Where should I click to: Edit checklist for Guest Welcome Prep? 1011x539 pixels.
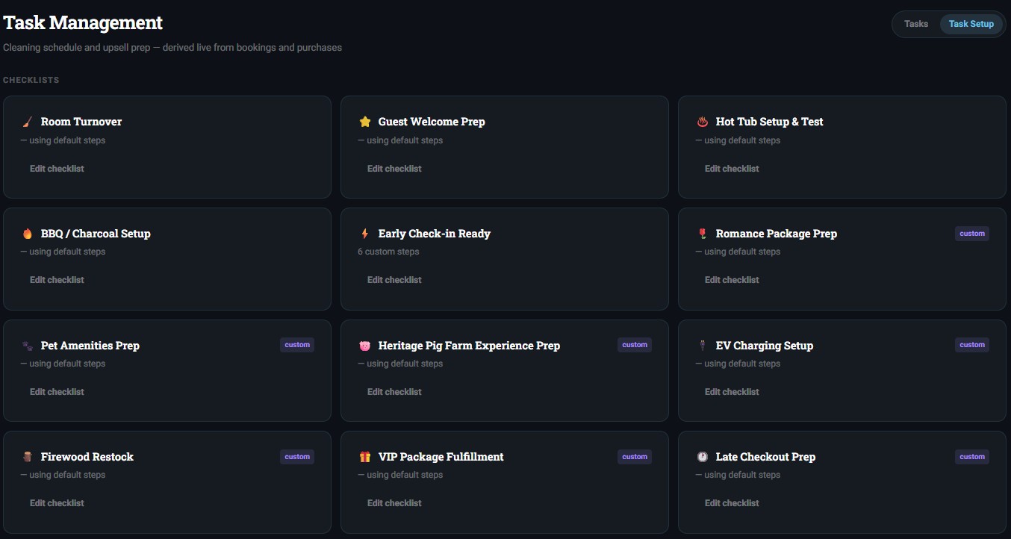pyautogui.click(x=394, y=169)
